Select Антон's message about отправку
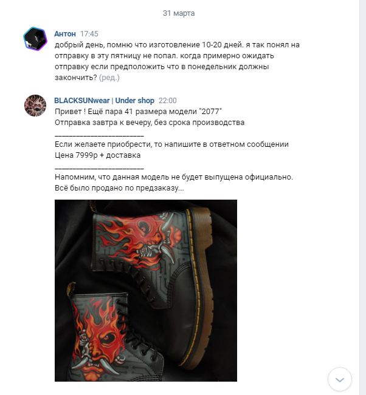Screen dimensions: 366x395 click(177, 61)
